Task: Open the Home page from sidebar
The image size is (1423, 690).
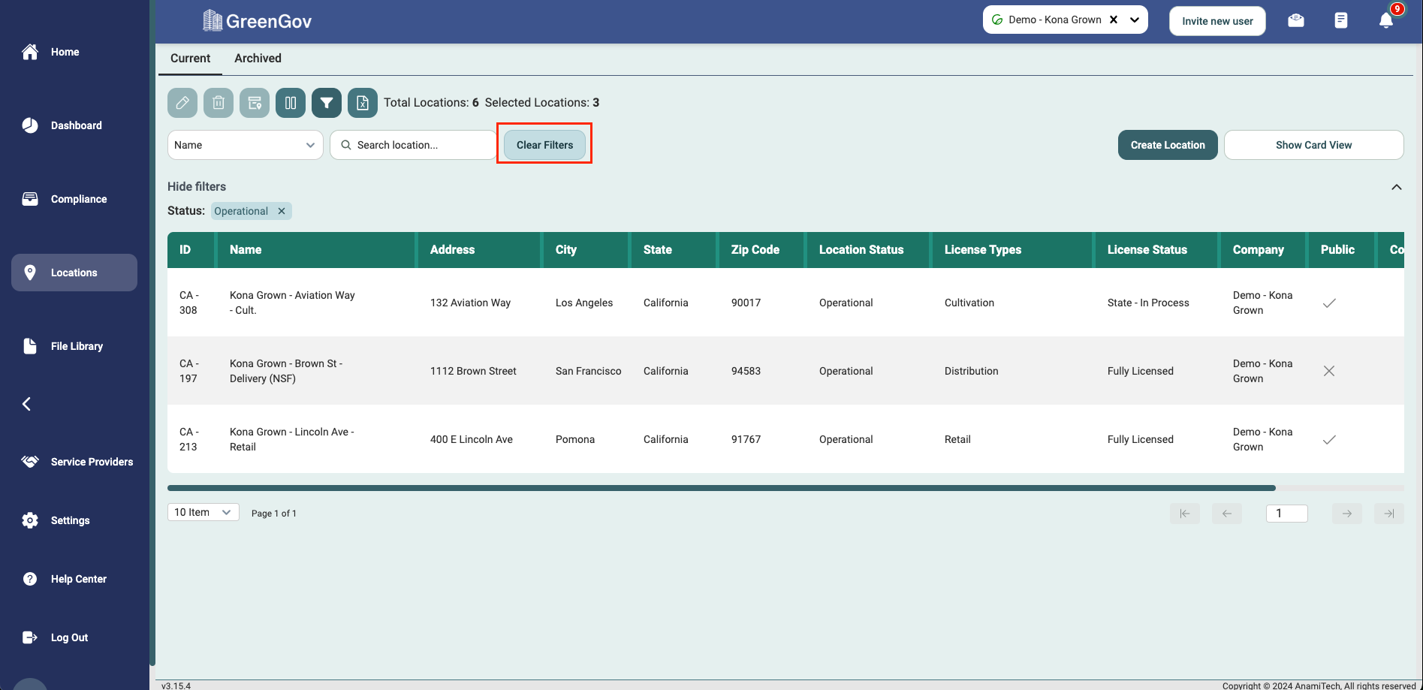Action: 74,52
